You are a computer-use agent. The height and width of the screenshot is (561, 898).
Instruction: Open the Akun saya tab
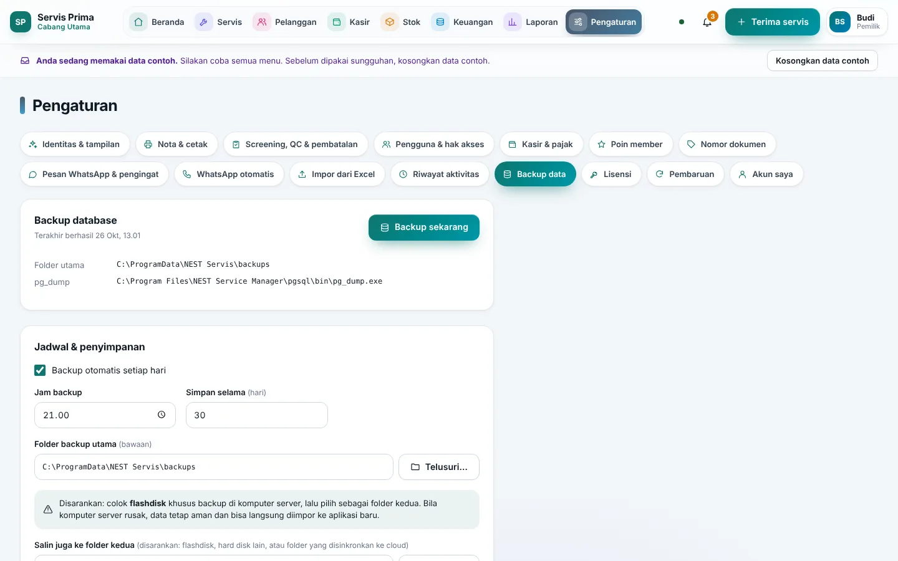[766, 175]
